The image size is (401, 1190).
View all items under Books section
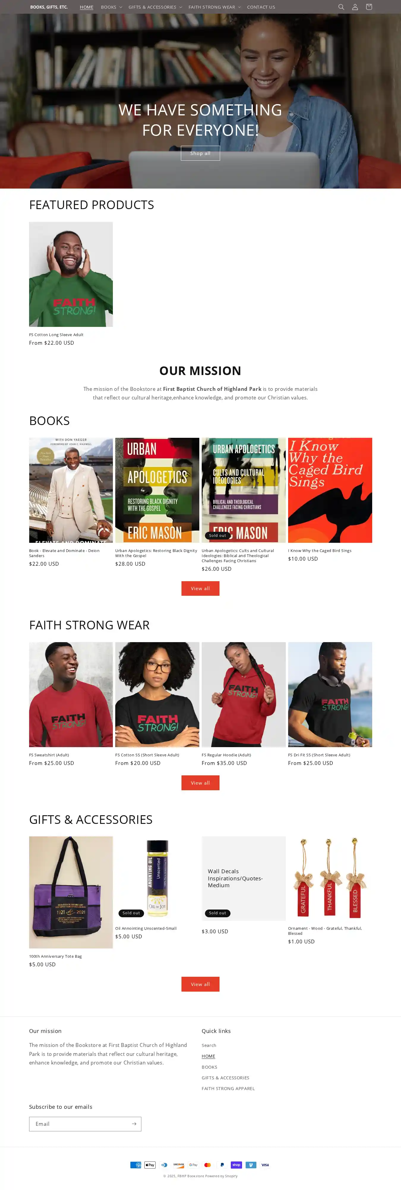tap(200, 588)
